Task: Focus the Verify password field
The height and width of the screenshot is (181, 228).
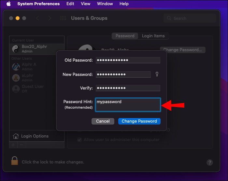Action: [x=128, y=88]
